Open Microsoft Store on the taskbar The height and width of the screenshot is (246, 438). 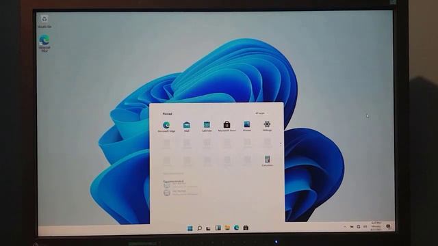pyautogui.click(x=246, y=228)
